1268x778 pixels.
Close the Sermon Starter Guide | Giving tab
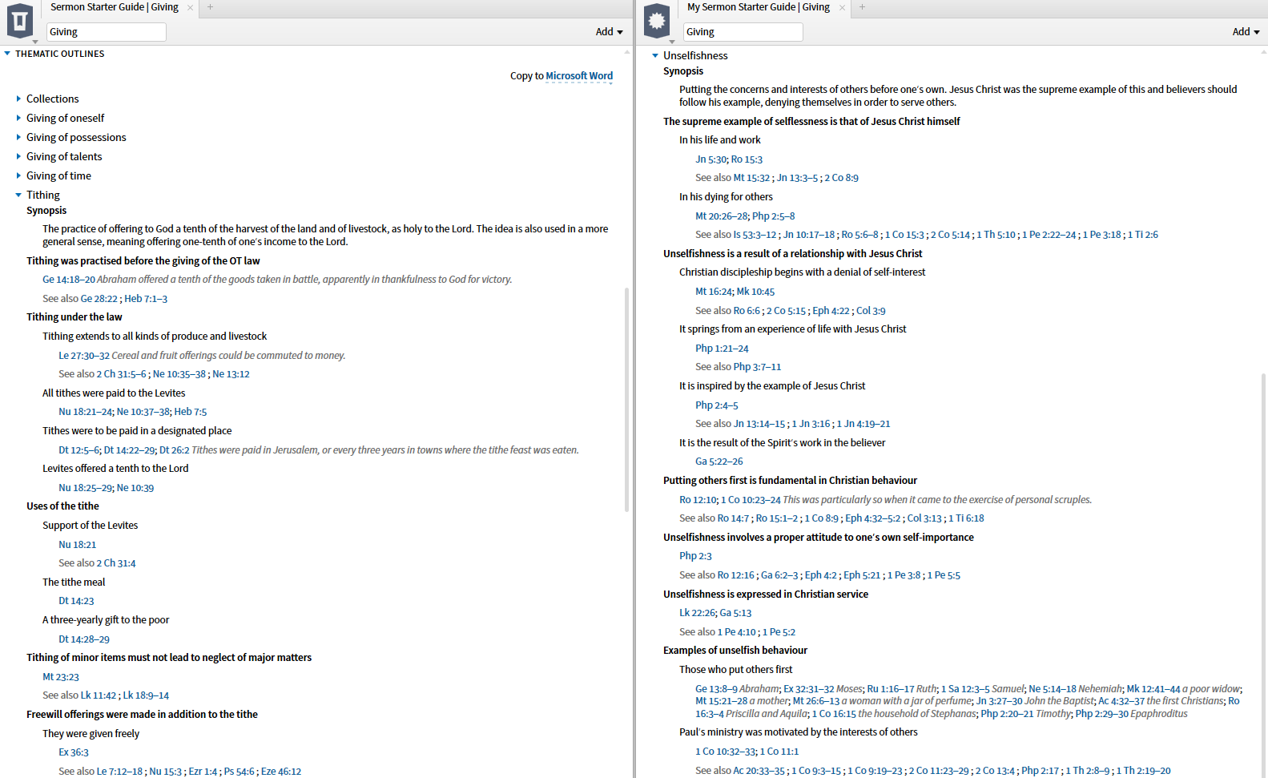point(190,7)
